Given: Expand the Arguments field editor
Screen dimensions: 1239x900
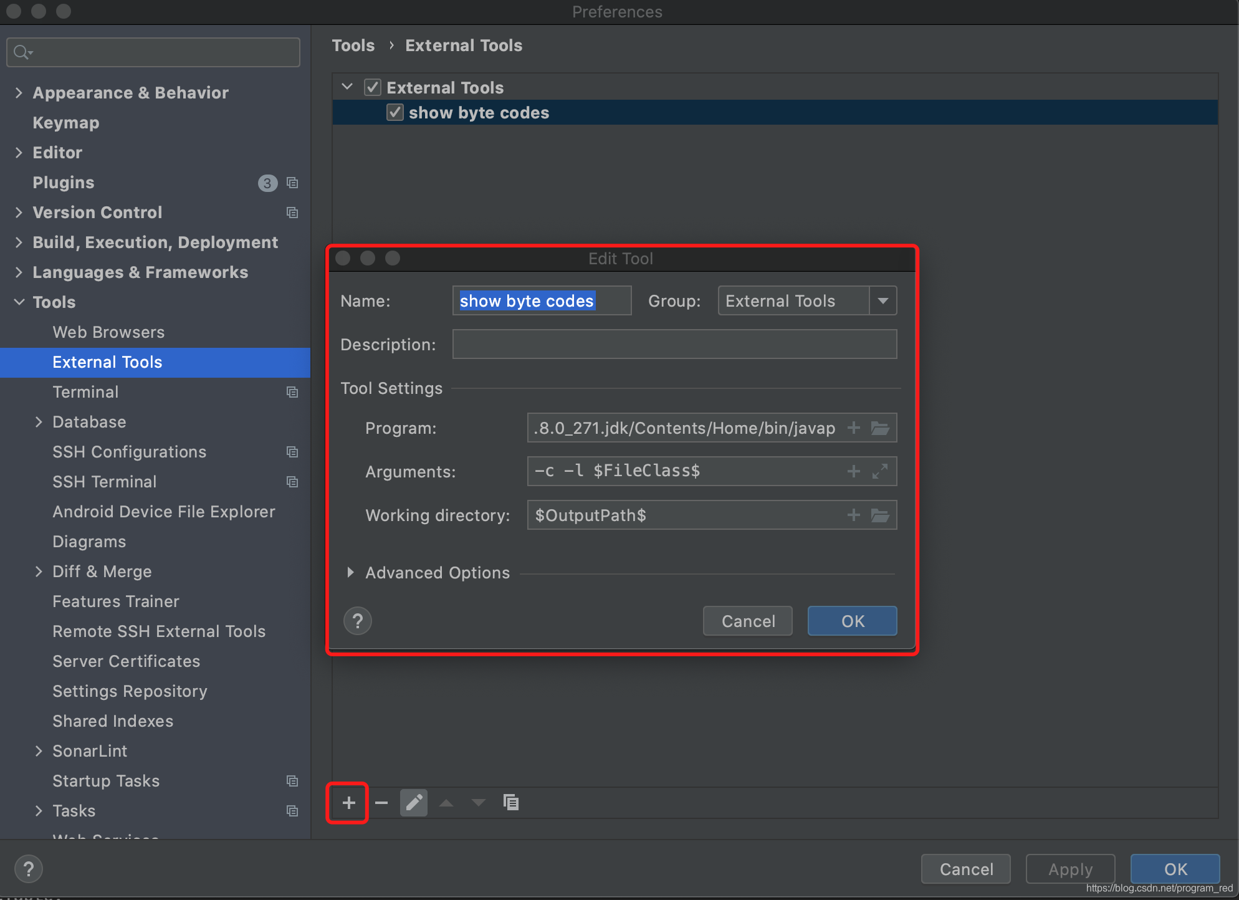Looking at the screenshot, I should point(880,472).
